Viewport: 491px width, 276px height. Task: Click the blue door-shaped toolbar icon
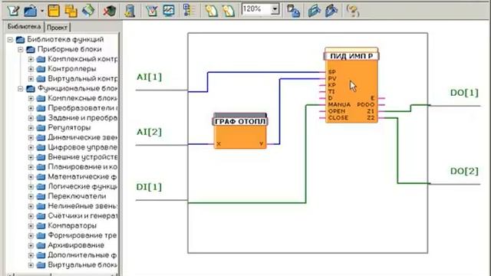point(130,11)
